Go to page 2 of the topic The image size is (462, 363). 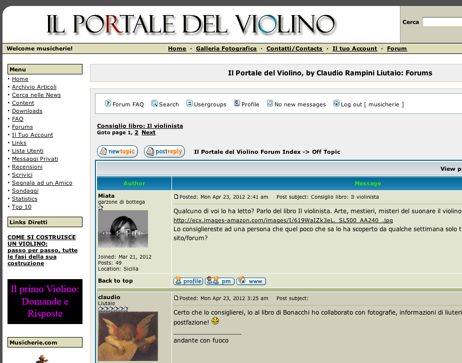pyautogui.click(x=136, y=132)
